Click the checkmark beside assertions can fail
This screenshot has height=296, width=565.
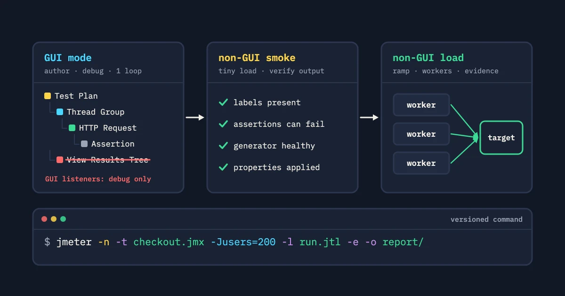click(224, 124)
